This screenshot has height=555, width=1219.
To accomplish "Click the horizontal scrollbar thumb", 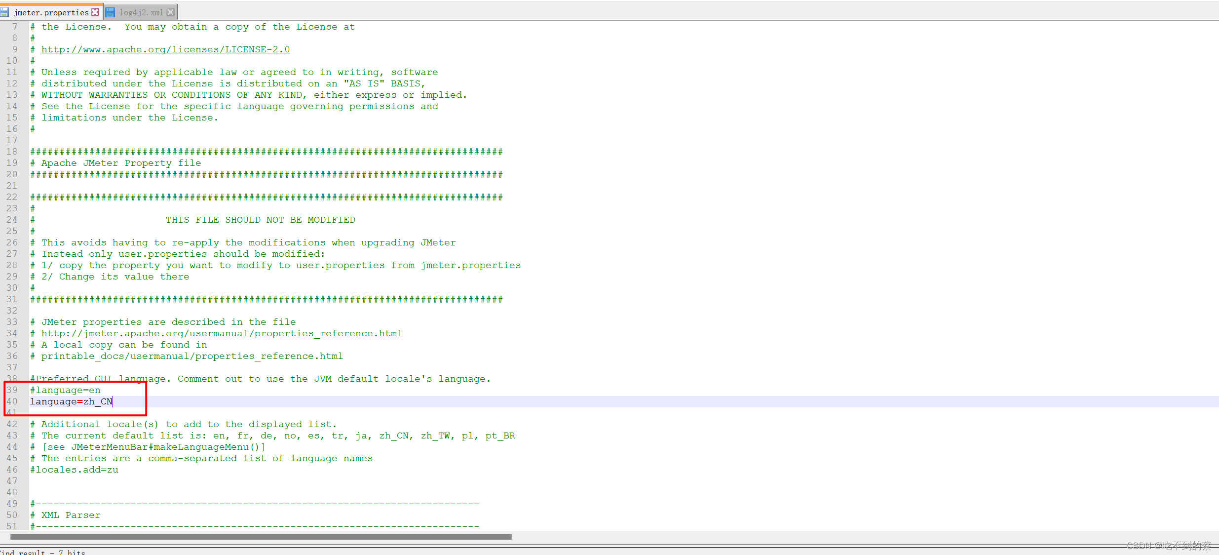I will tap(261, 537).
